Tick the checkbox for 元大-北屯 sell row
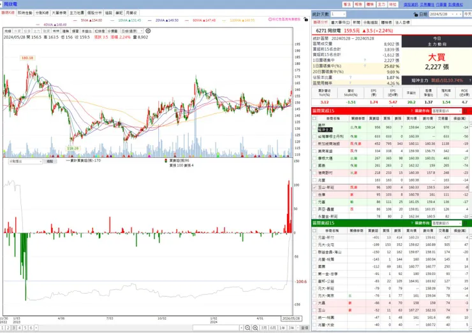Viewport: 472px width, 333px height. (x=314, y=244)
